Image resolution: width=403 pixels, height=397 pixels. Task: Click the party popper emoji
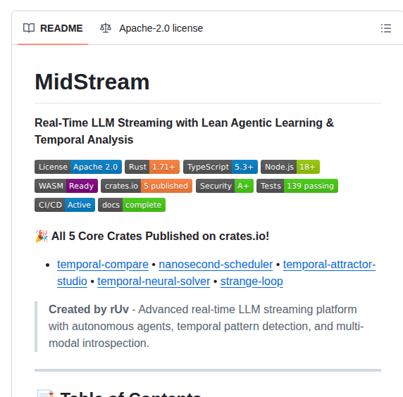(x=42, y=236)
